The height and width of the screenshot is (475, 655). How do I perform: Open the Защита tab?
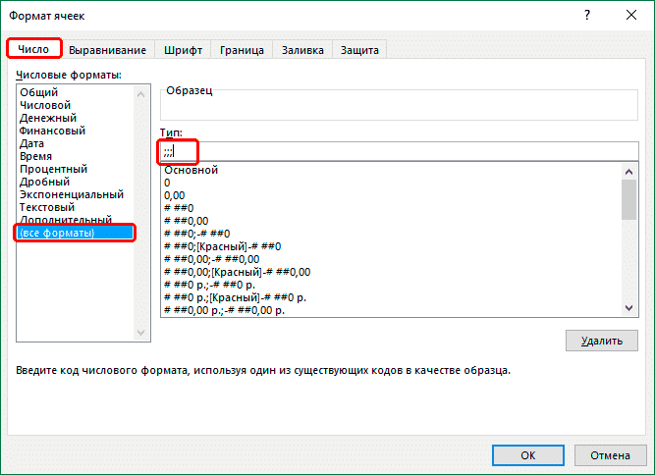[x=360, y=50]
